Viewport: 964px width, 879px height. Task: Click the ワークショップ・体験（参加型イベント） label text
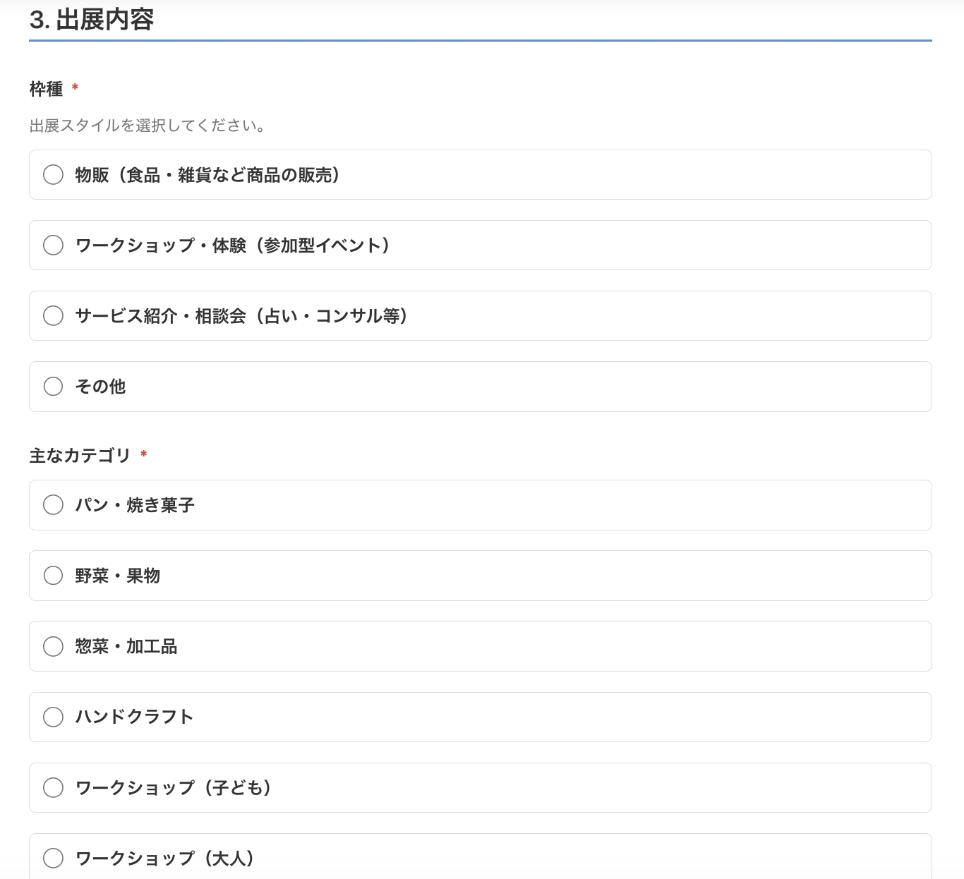click(x=233, y=245)
